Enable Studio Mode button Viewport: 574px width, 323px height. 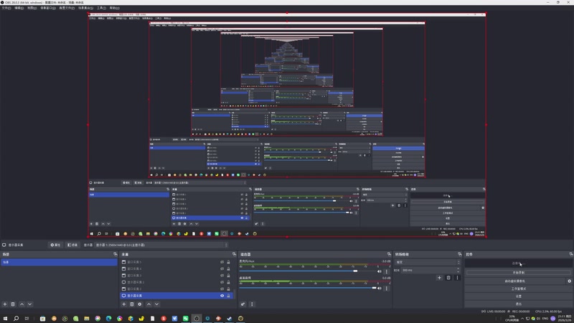point(518,289)
